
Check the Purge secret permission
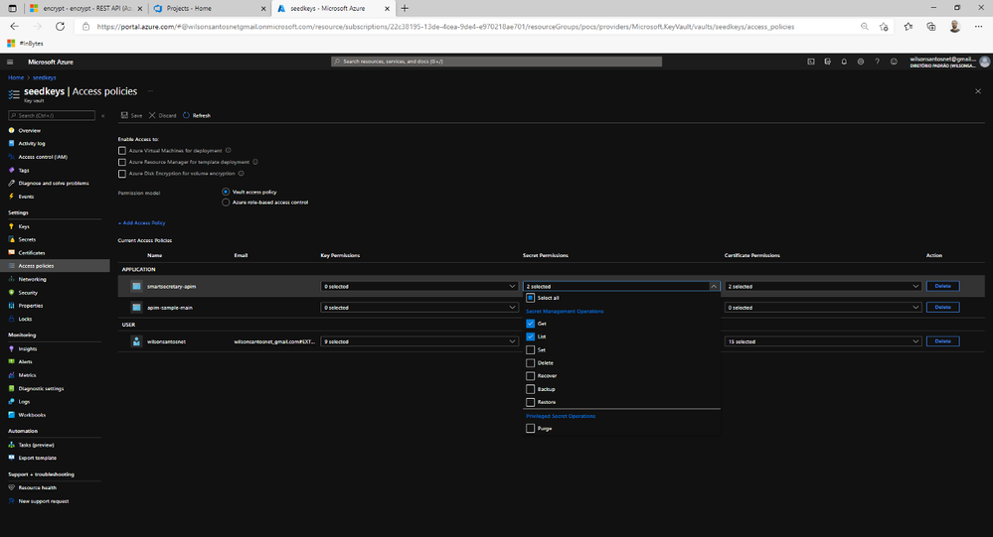[x=530, y=428]
